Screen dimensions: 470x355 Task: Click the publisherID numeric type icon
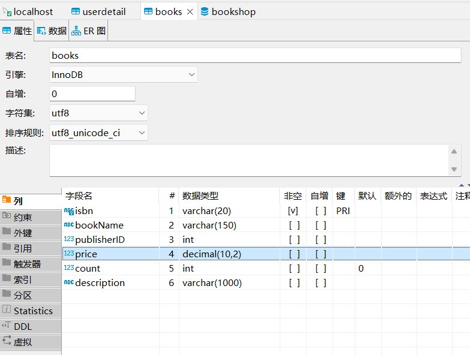pyautogui.click(x=69, y=239)
